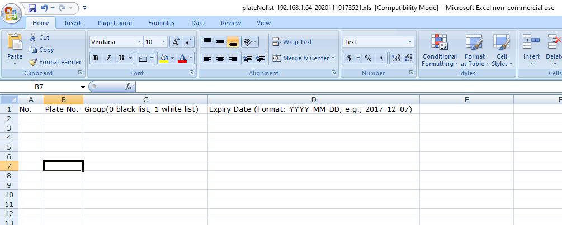
Task: Click the Increase Decimal icon
Action: (x=395, y=58)
